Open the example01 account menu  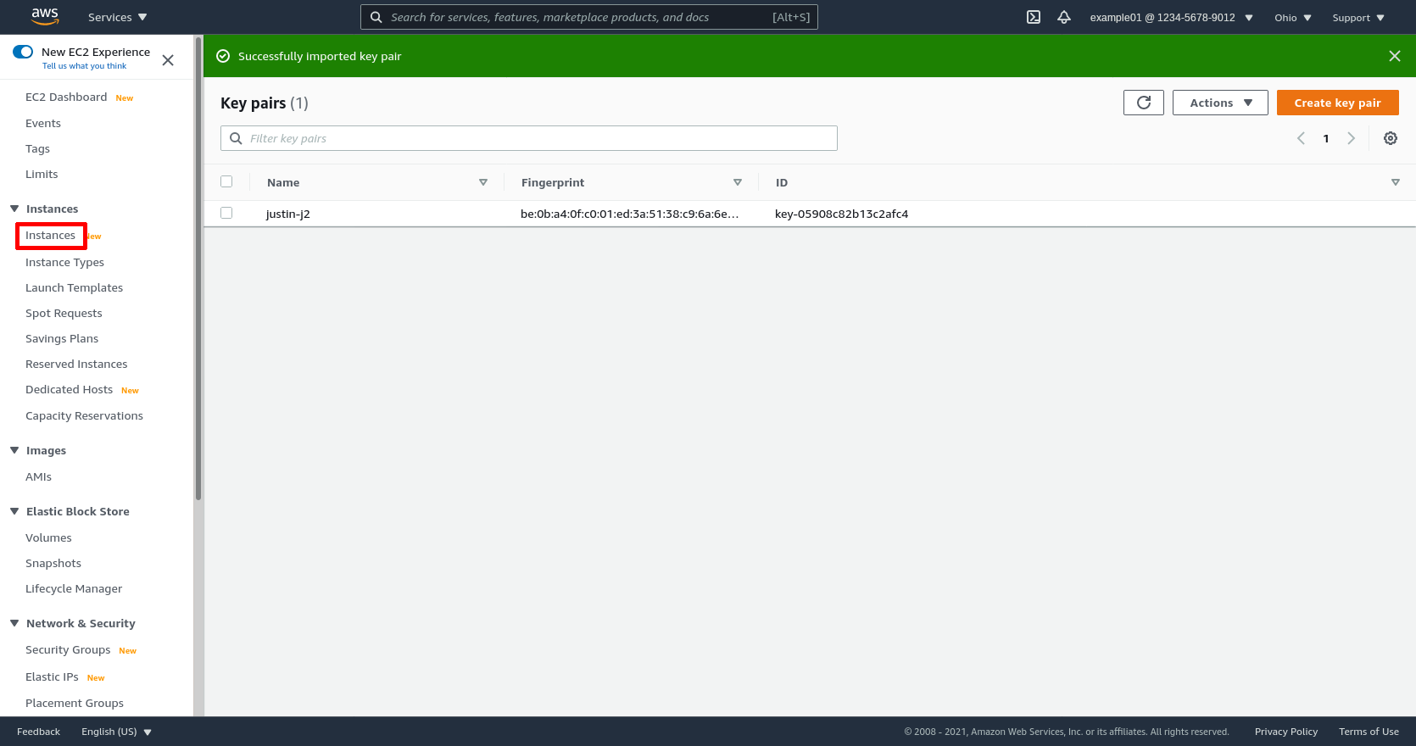pyautogui.click(x=1171, y=17)
